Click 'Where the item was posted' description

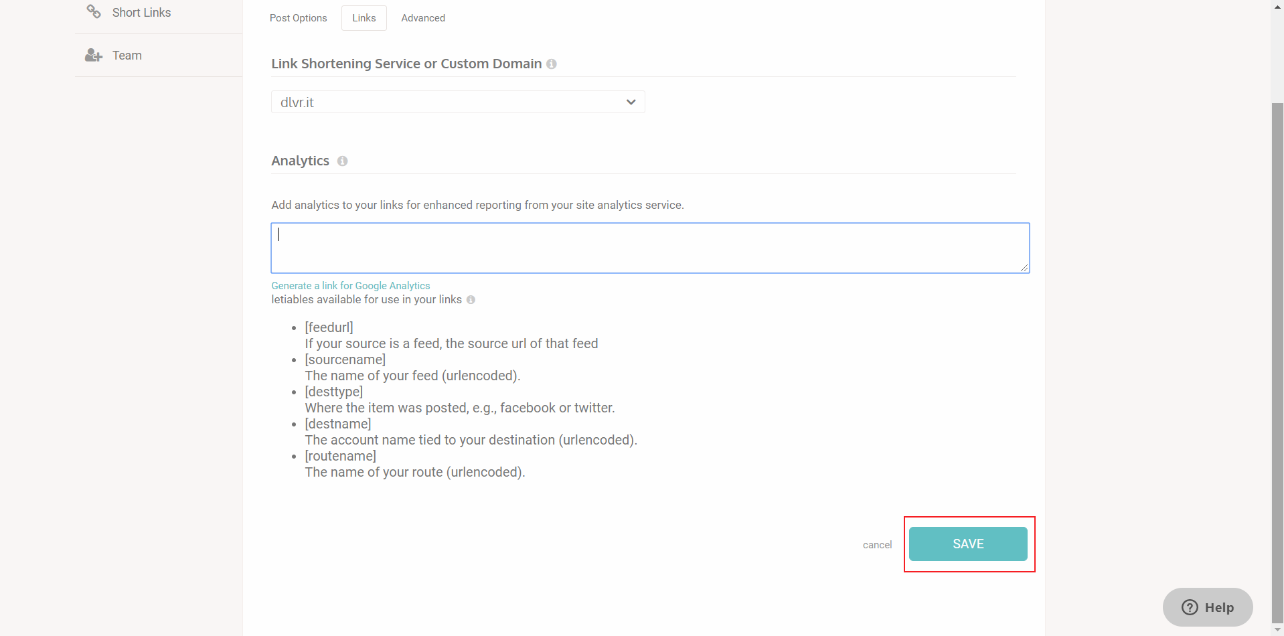(460, 408)
